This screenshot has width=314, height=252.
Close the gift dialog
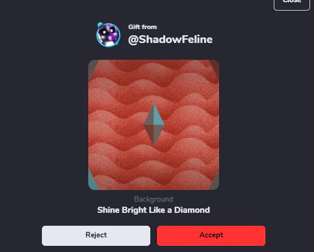point(292,3)
